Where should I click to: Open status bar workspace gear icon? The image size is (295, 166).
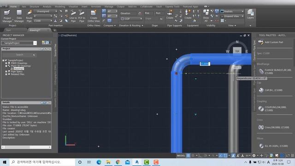[254, 156]
